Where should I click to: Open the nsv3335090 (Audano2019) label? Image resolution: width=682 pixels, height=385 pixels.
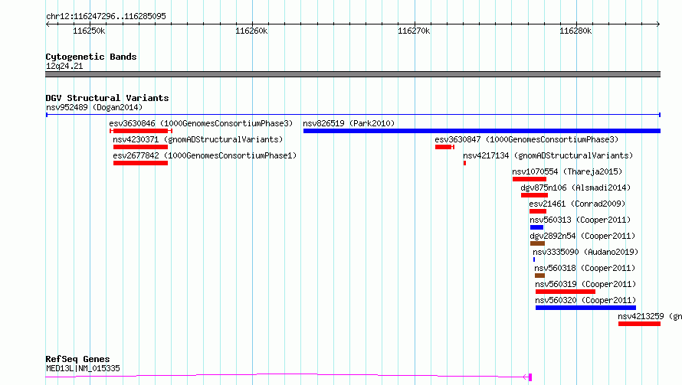click(x=585, y=252)
